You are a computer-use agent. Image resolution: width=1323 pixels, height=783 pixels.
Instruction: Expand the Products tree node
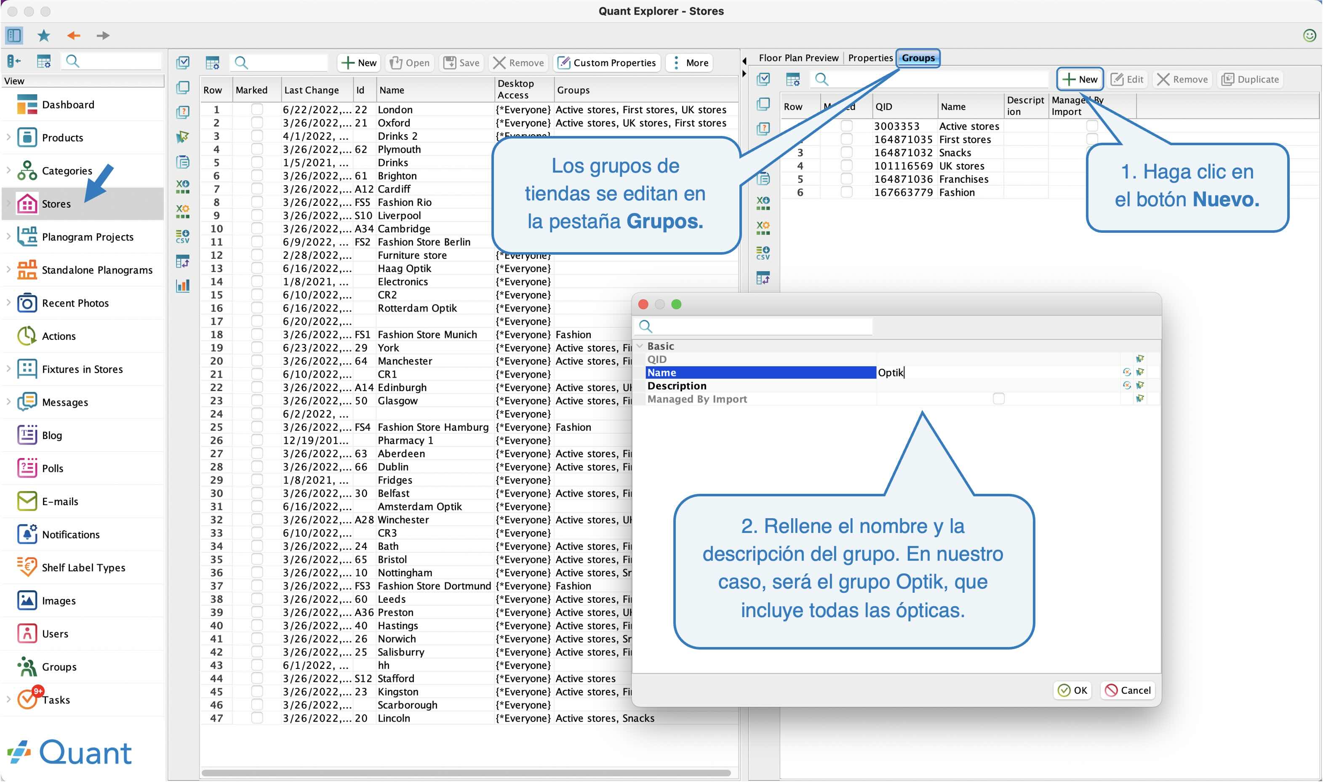(x=8, y=137)
